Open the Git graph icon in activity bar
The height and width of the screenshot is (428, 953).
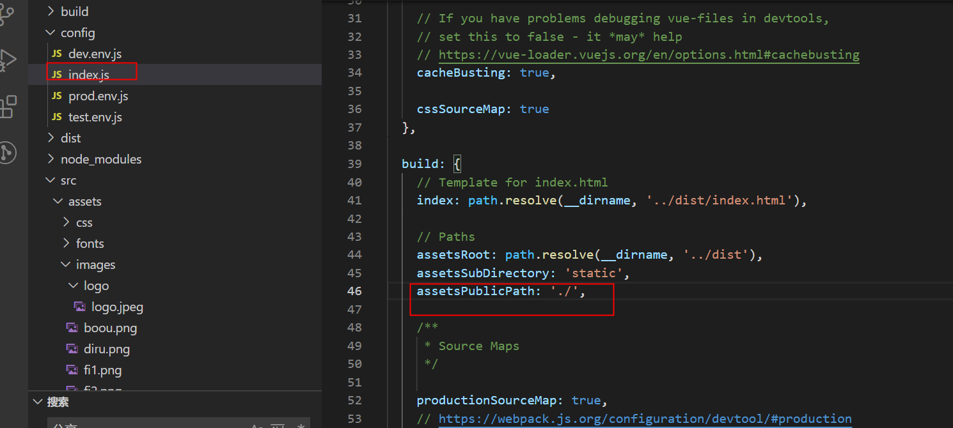click(x=6, y=153)
